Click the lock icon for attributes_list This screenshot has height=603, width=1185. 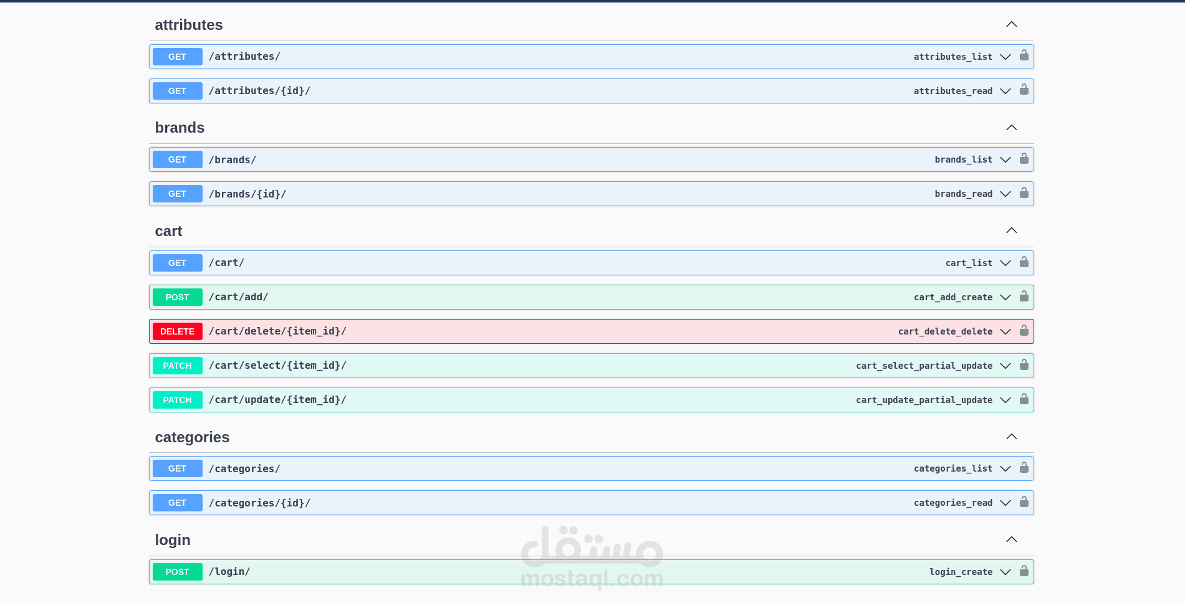[x=1024, y=55]
